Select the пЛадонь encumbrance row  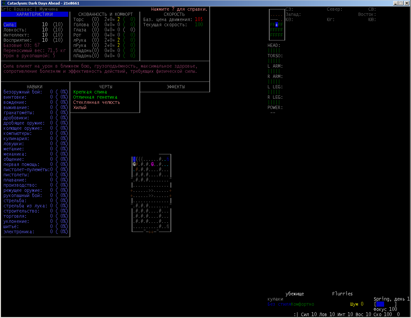[104, 56]
